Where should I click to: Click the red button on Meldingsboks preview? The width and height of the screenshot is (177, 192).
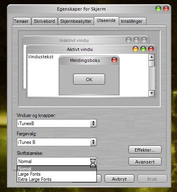pyautogui.click(x=114, y=60)
